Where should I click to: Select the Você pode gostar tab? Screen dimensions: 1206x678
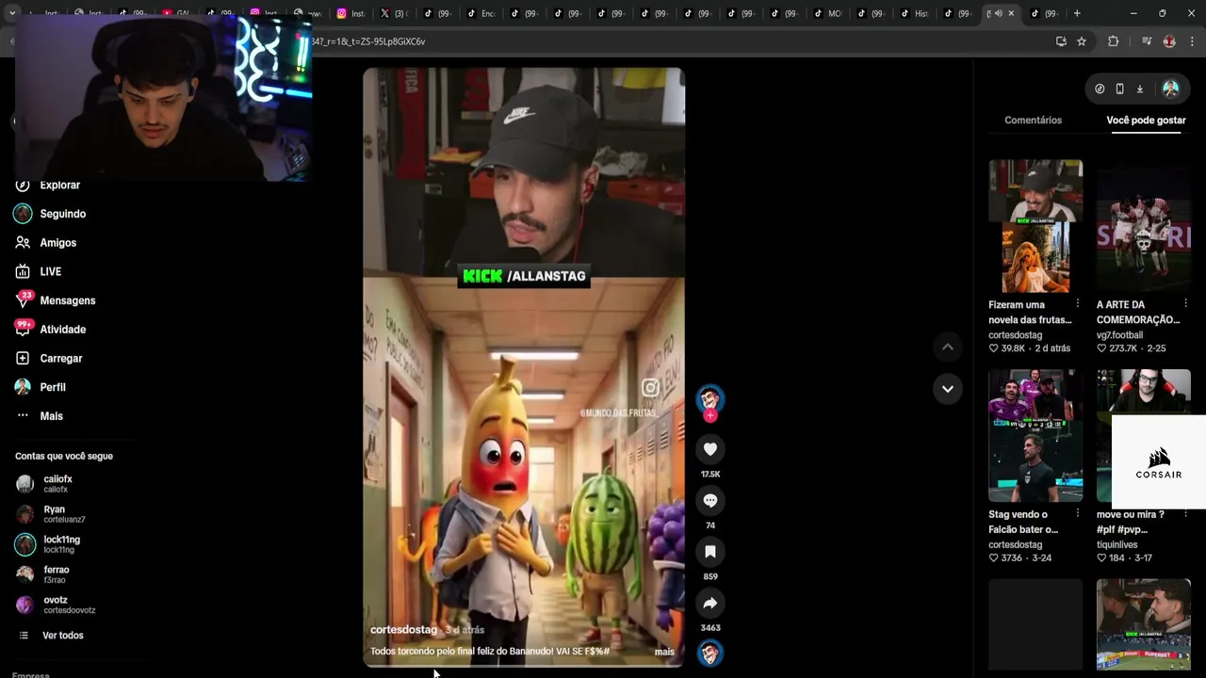(1146, 121)
